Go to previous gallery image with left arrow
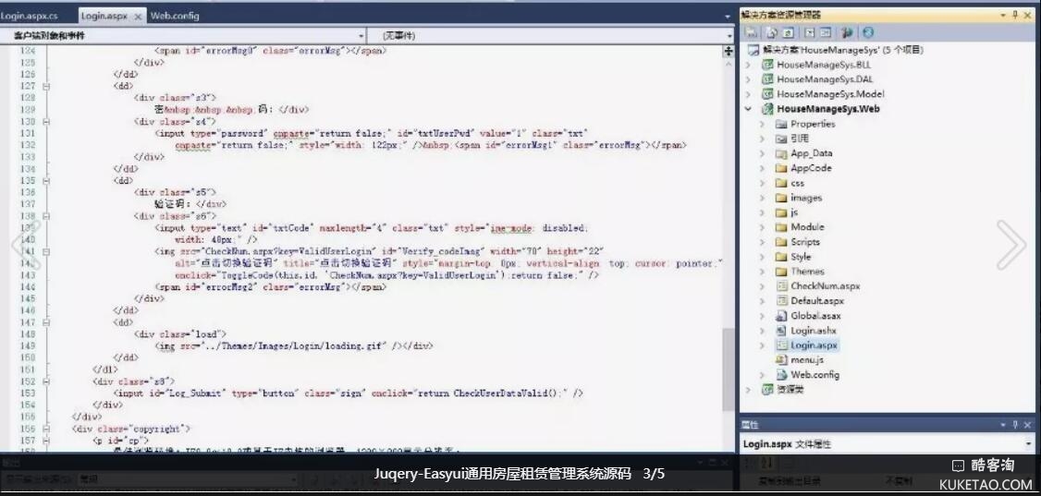The image size is (1041, 496). click(27, 245)
